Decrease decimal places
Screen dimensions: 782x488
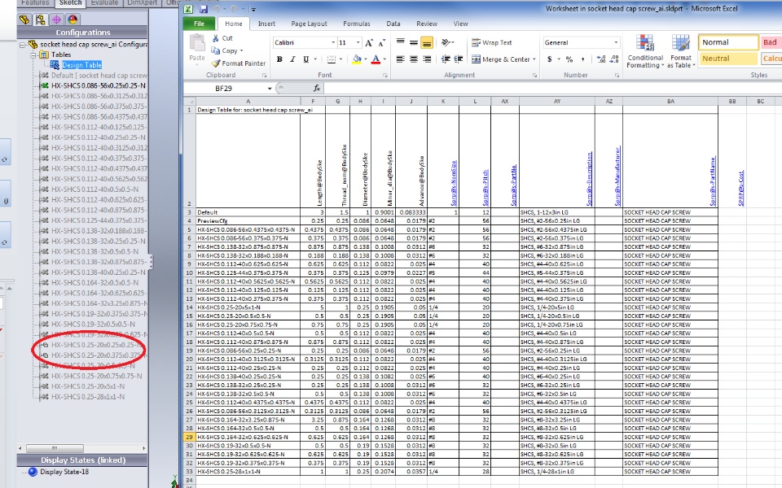[x=614, y=59]
